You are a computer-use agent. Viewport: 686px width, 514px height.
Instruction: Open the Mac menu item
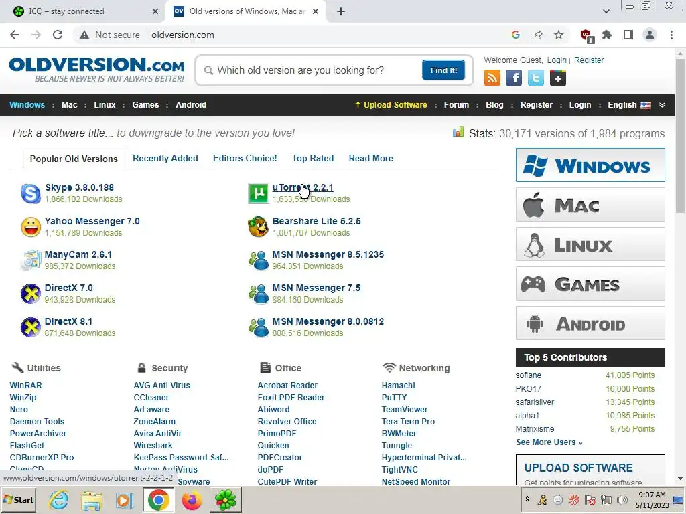[69, 105]
